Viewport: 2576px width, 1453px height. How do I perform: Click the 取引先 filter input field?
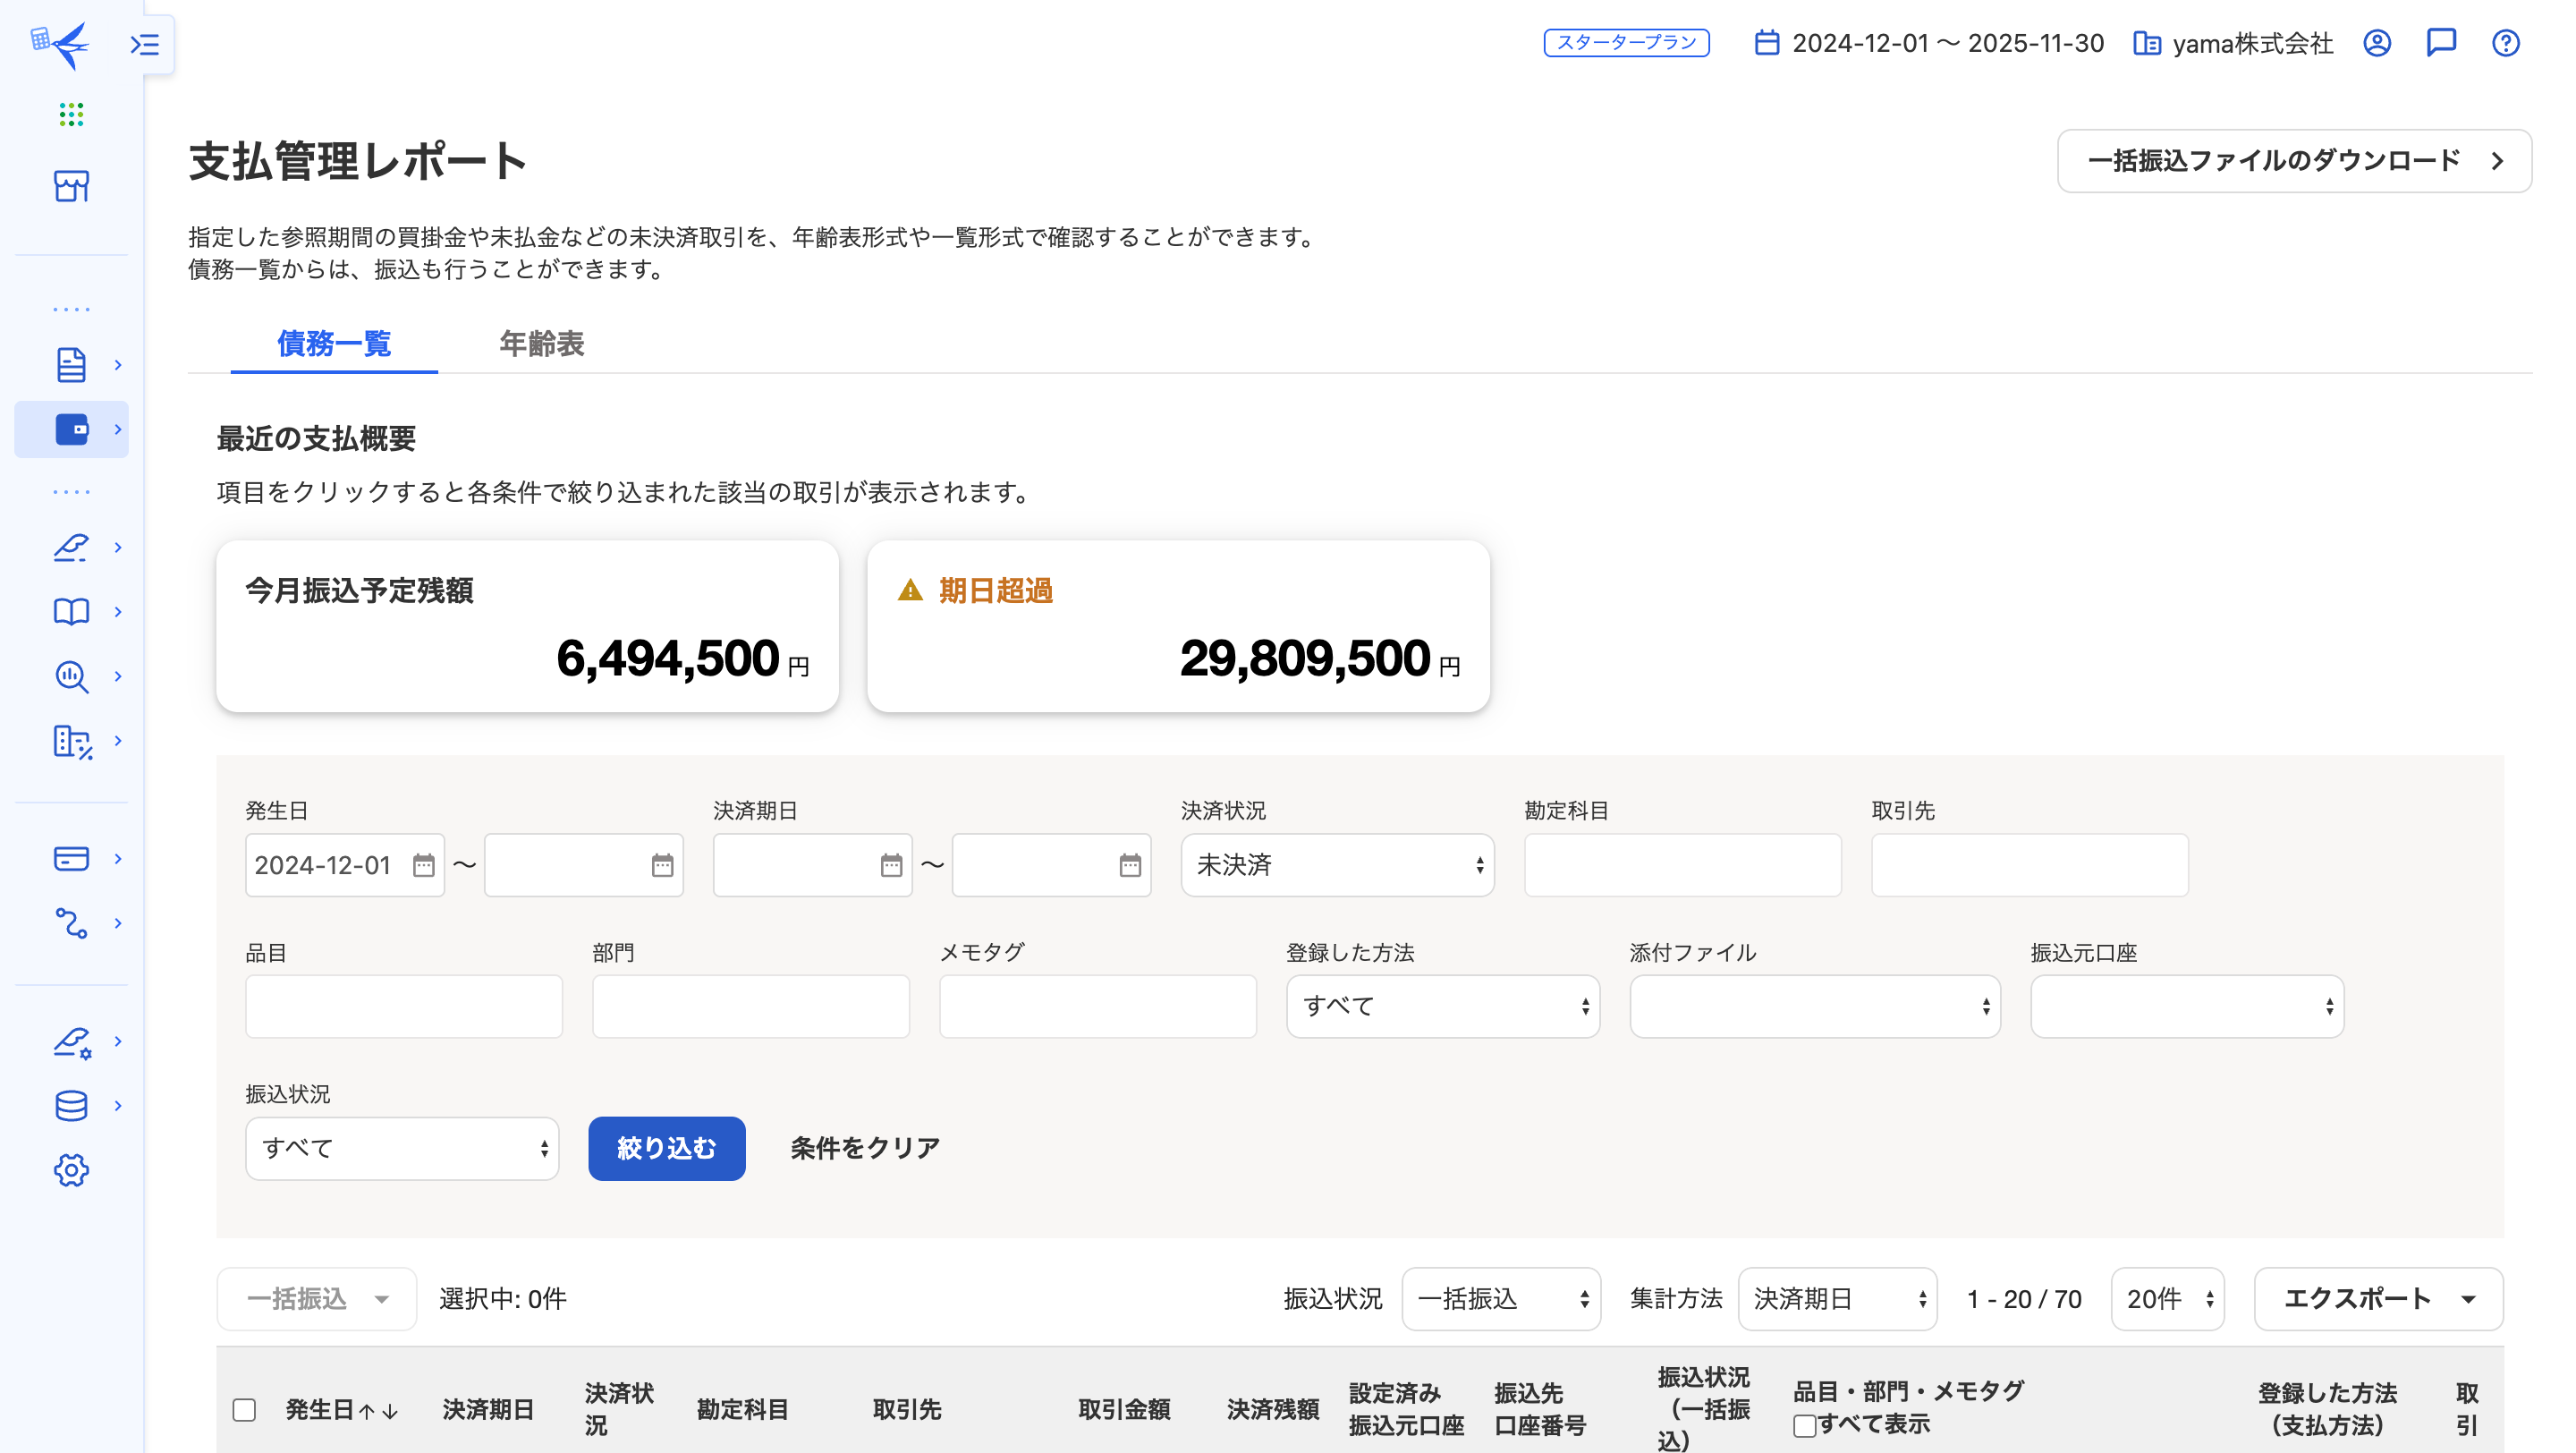2029,865
